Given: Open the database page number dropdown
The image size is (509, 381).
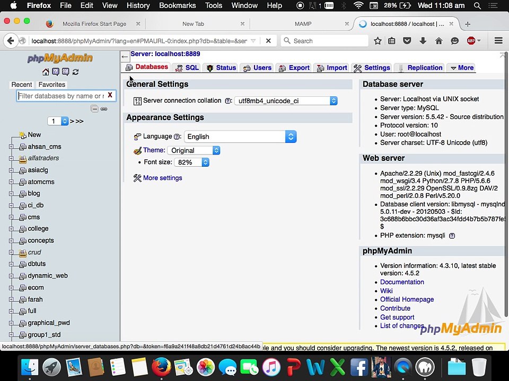Looking at the screenshot, I should click(x=58, y=121).
